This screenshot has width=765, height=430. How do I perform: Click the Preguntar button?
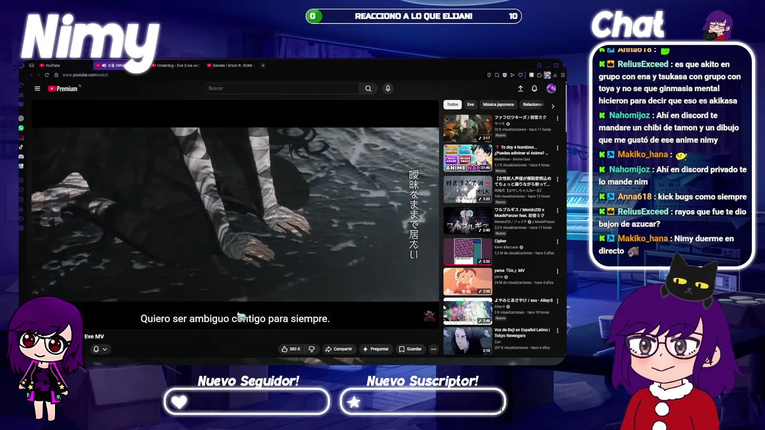click(376, 349)
